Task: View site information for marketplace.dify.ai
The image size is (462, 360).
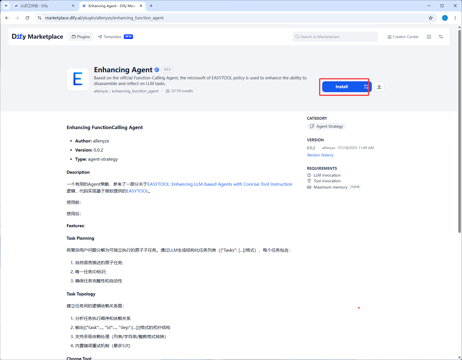Action: tap(40, 18)
